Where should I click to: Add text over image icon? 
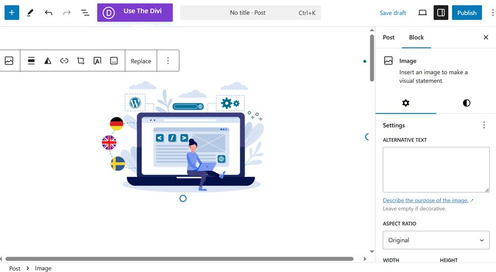(97, 61)
